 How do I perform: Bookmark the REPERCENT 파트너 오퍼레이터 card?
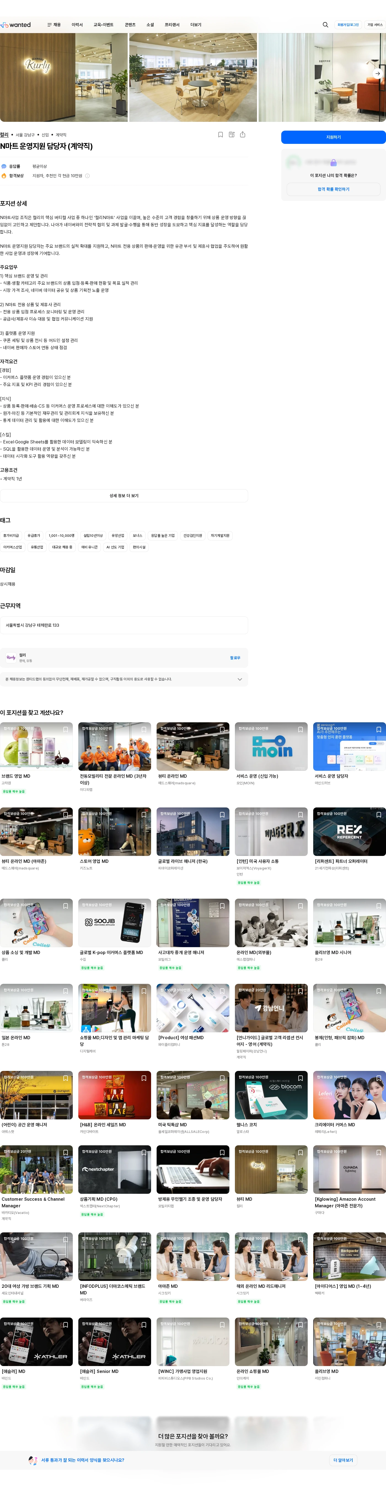click(x=379, y=815)
